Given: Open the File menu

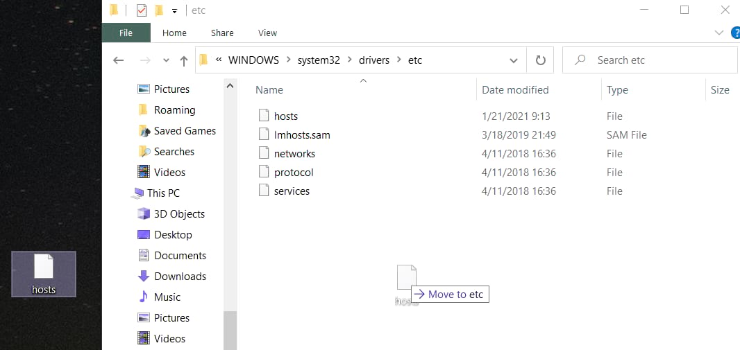Looking at the screenshot, I should (x=126, y=33).
